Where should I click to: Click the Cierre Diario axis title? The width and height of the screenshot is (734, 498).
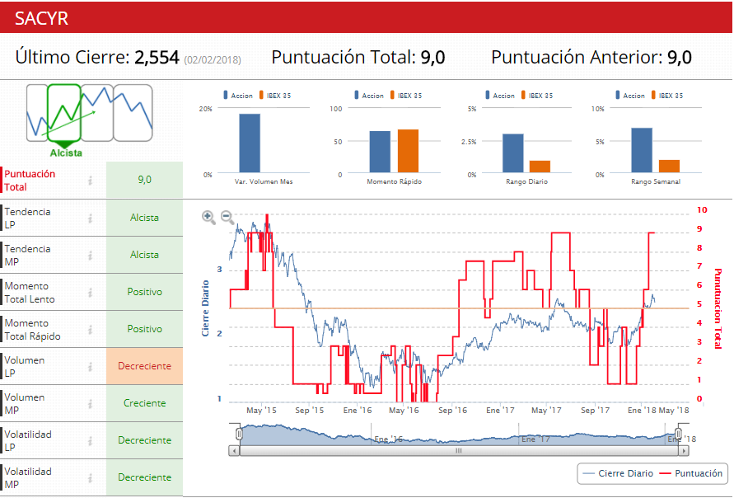point(205,308)
